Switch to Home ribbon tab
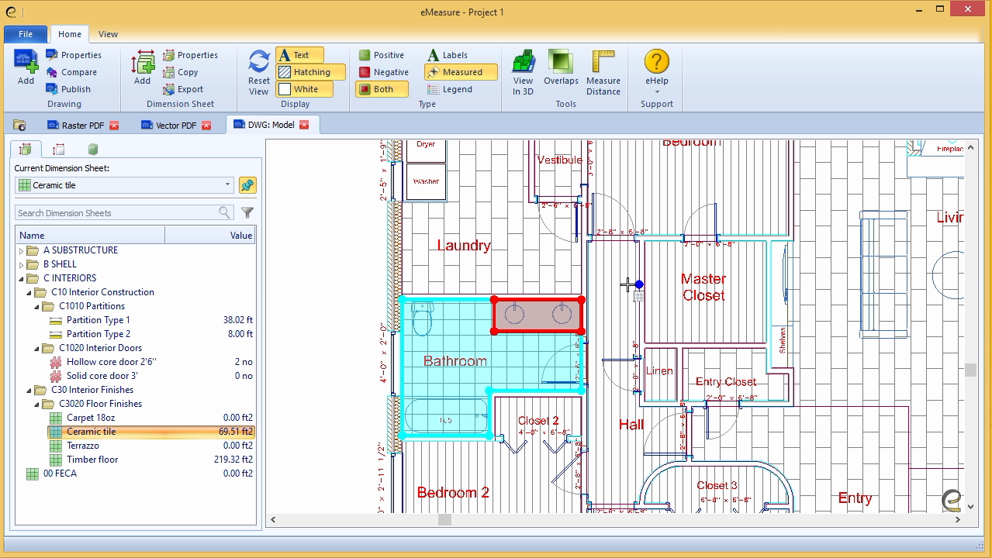The image size is (992, 558). (x=69, y=34)
